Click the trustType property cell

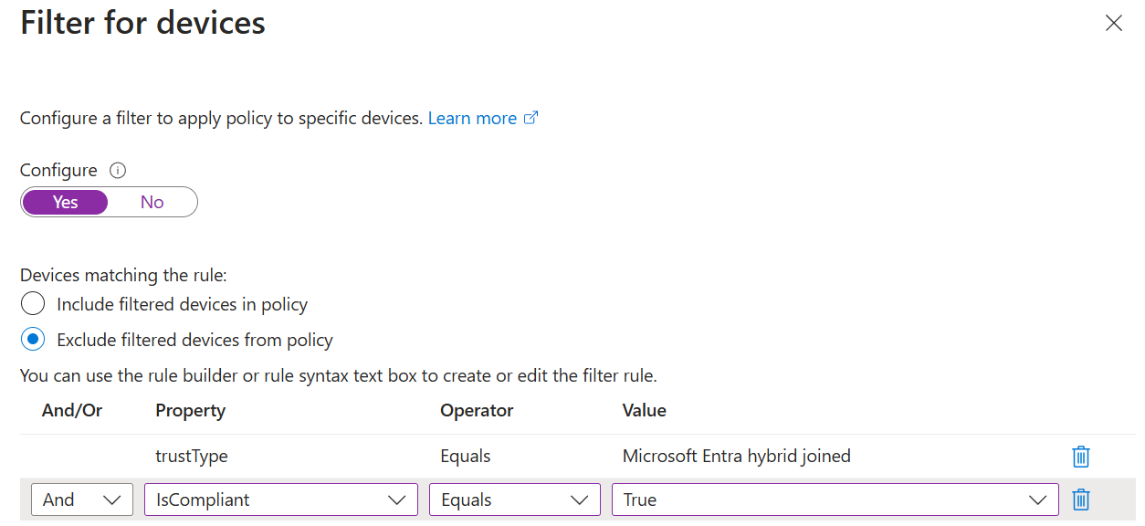tap(190, 456)
